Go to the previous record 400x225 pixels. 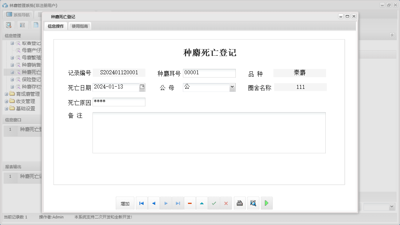tap(154, 203)
